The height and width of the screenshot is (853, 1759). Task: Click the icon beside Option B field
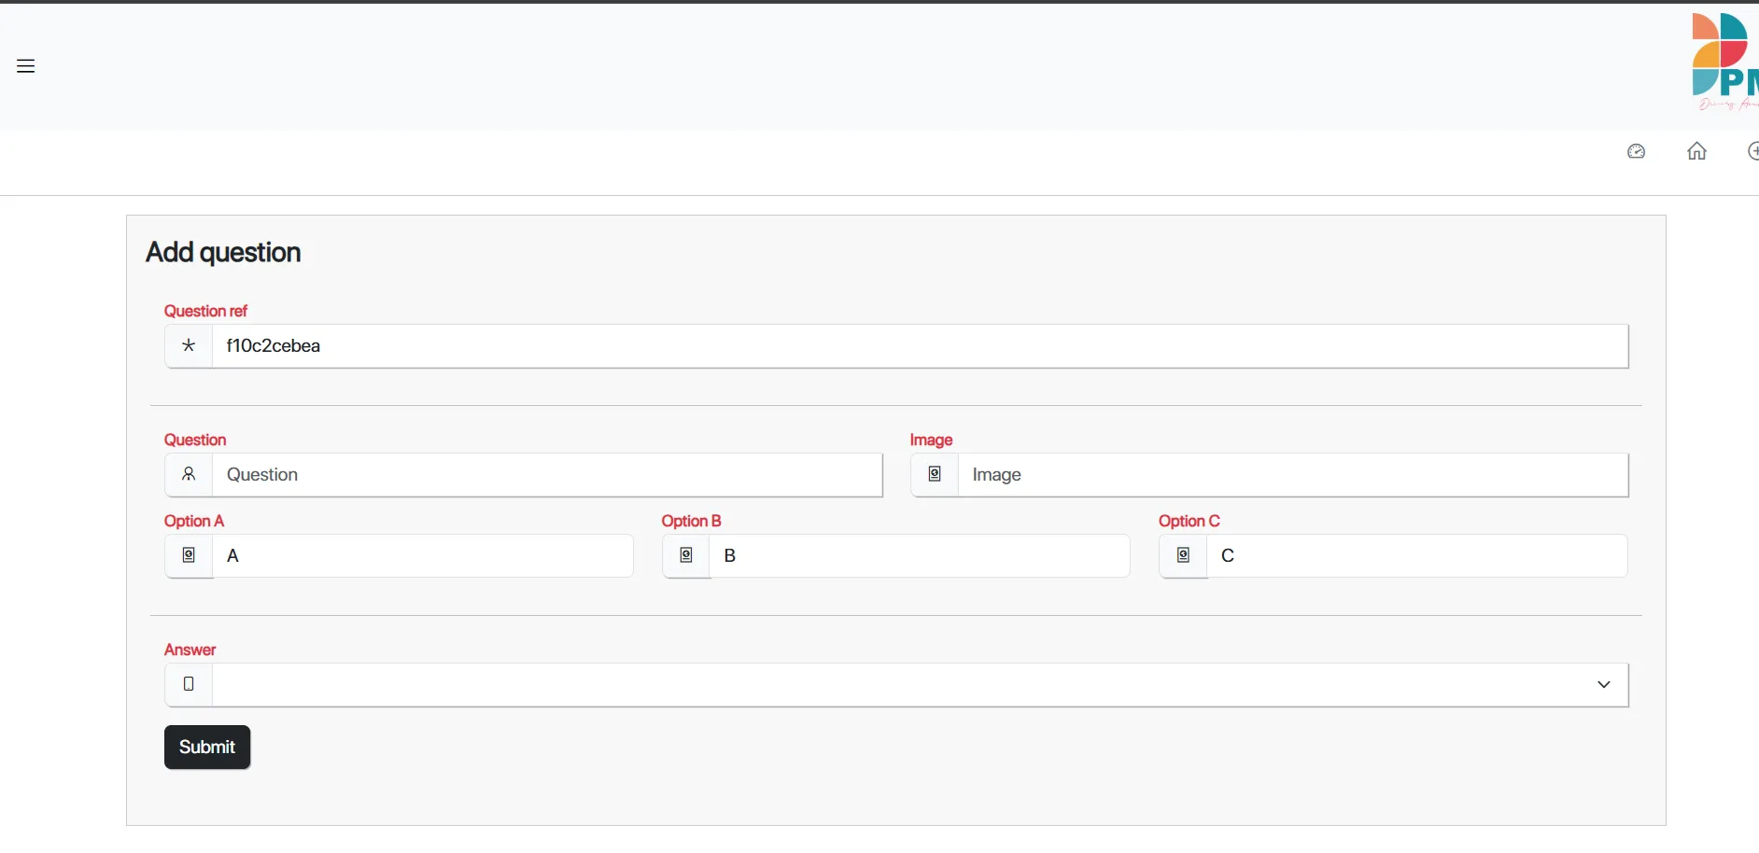[x=686, y=556]
